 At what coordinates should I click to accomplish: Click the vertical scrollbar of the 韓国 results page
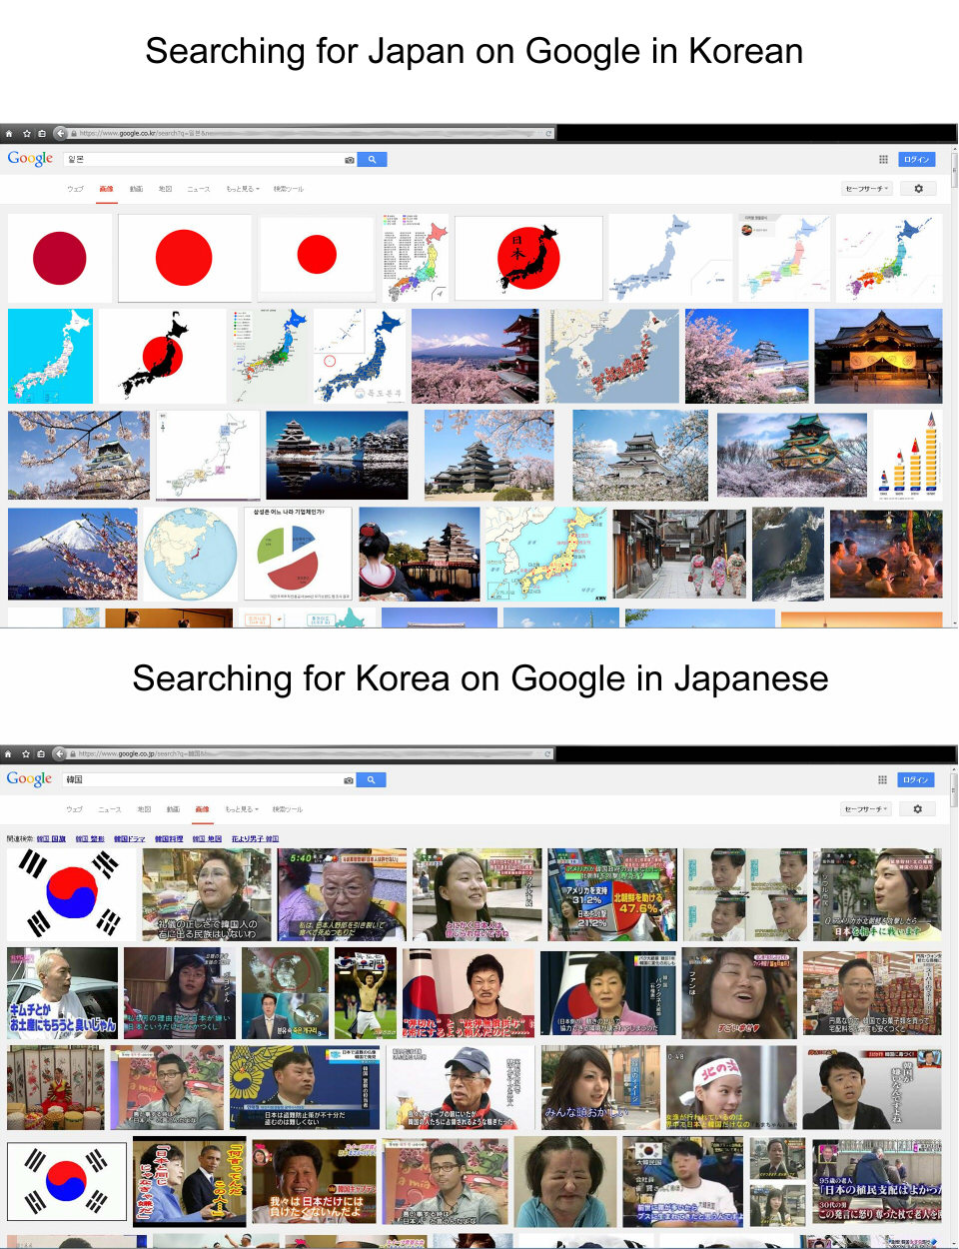point(954,999)
